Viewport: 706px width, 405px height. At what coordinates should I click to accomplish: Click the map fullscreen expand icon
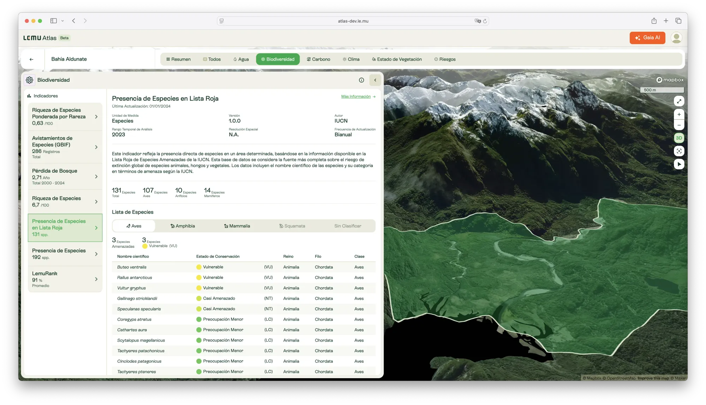click(x=679, y=102)
